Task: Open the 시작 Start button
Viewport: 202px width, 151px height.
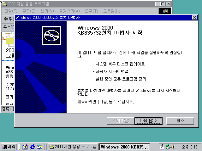Action: (9, 147)
